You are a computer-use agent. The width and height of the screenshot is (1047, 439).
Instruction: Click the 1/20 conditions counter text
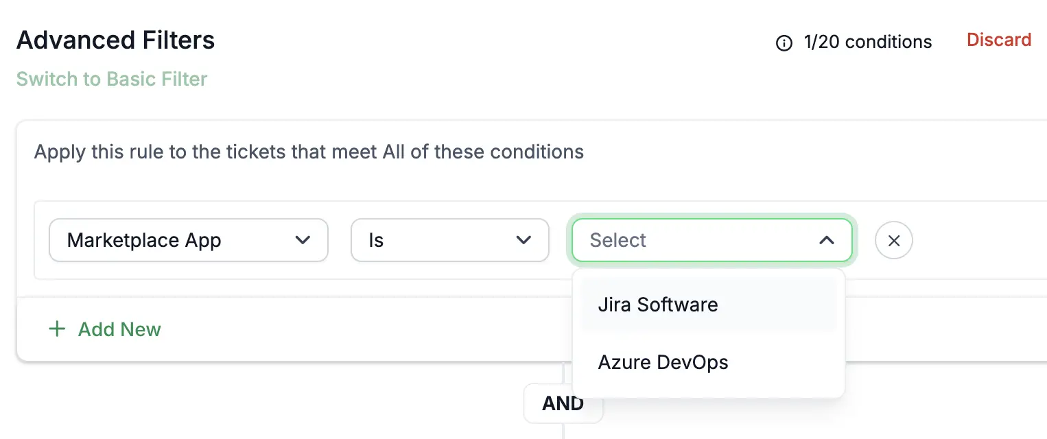(868, 43)
